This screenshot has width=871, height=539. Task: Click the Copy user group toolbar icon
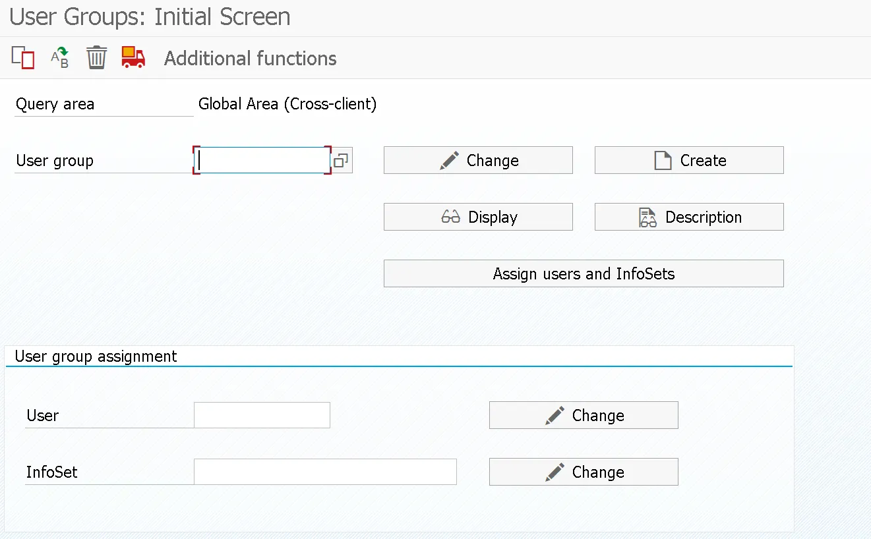pyautogui.click(x=23, y=58)
